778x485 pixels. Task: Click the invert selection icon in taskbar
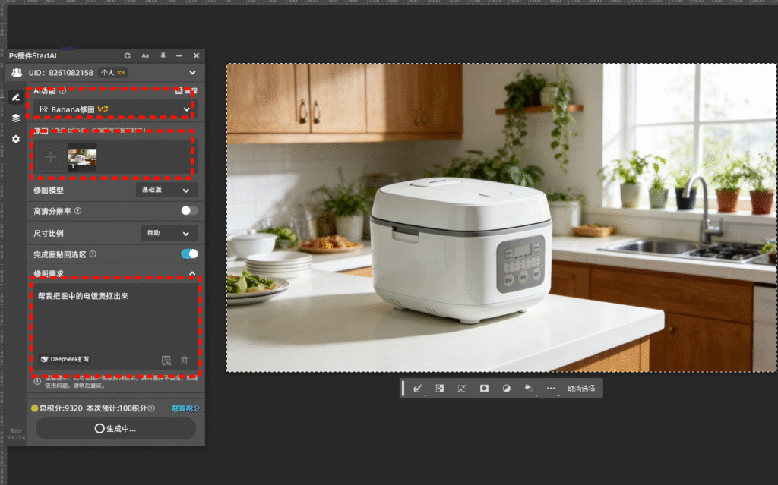(439, 388)
